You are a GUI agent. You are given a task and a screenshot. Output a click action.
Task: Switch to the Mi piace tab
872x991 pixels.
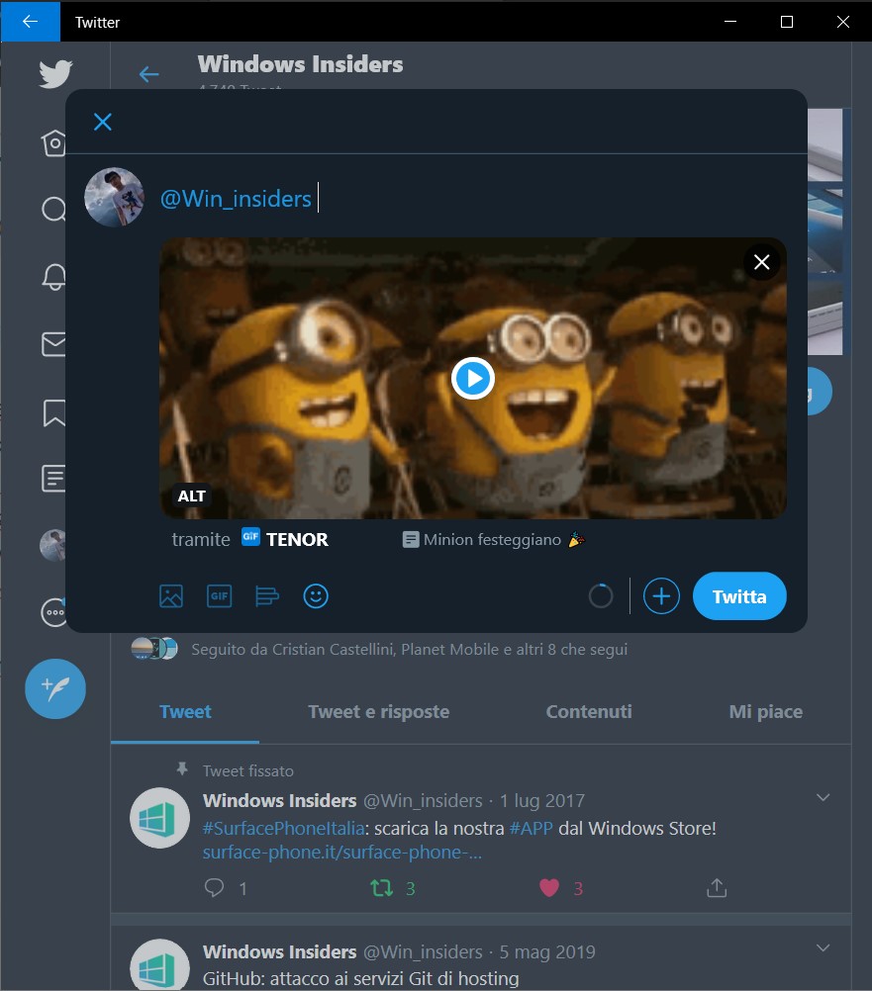tap(766, 712)
